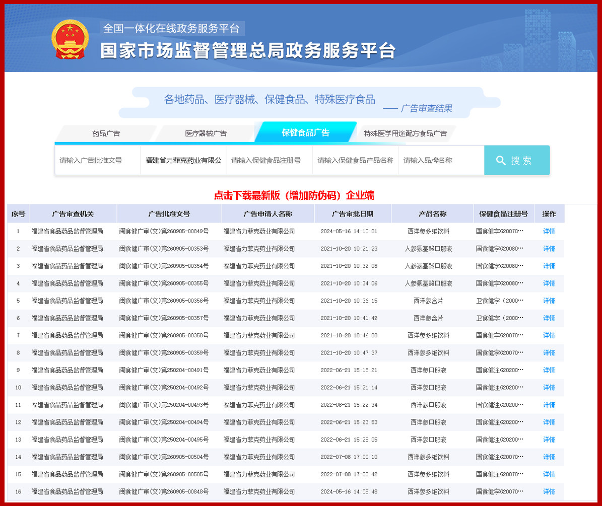Click the 广告审批日期 column header
The width and height of the screenshot is (602, 506).
pos(353,213)
